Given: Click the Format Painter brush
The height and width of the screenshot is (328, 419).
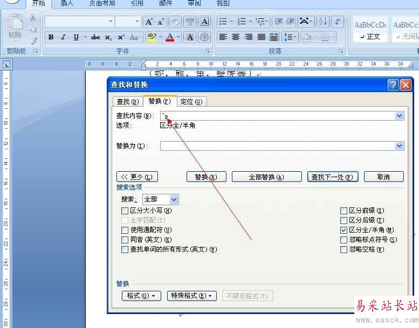Looking at the screenshot, I should (x=33, y=41).
